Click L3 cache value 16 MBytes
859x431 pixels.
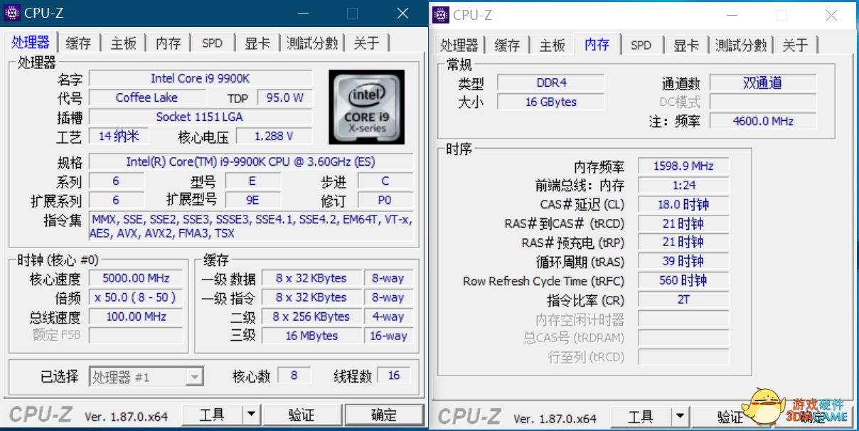311,336
